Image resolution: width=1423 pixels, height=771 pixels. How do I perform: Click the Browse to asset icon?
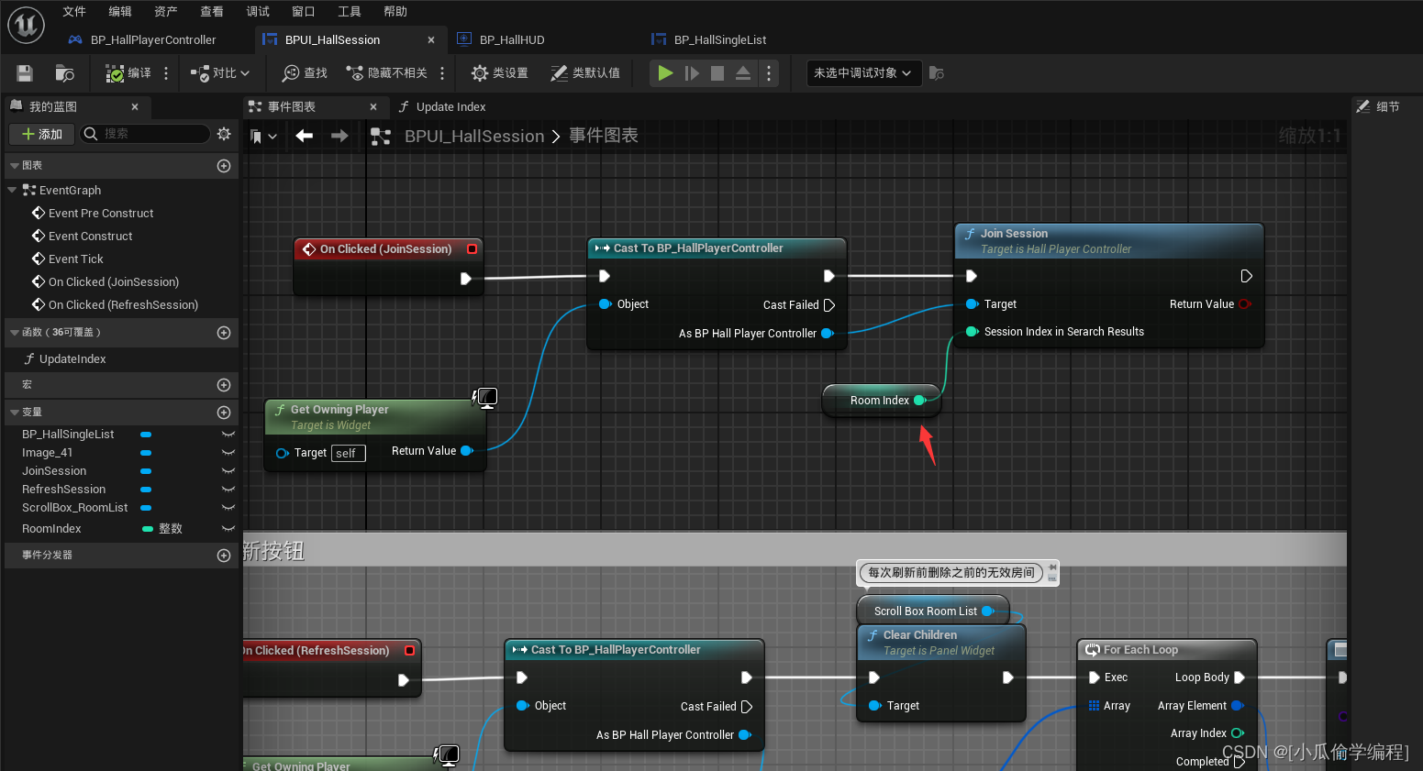64,73
